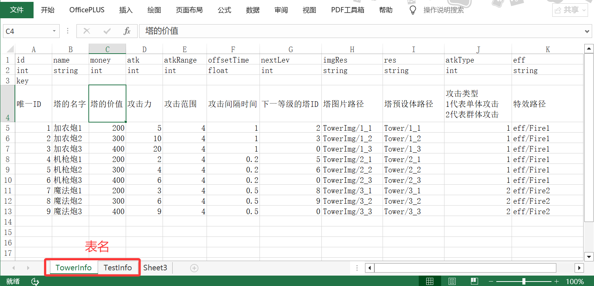Open the 插入 ribbon tab

(x=126, y=10)
